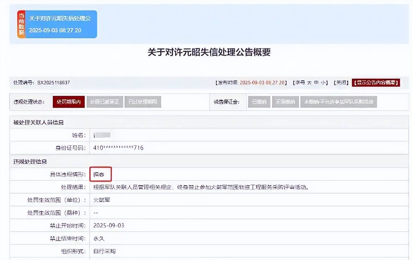
Task: Select the 已过处理期限 status button
Action: [x=142, y=102]
